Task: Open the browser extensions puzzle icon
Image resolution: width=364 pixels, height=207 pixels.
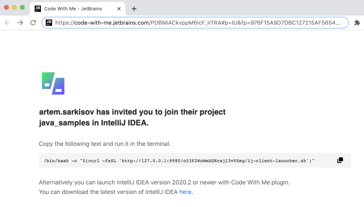Action: 357,23
